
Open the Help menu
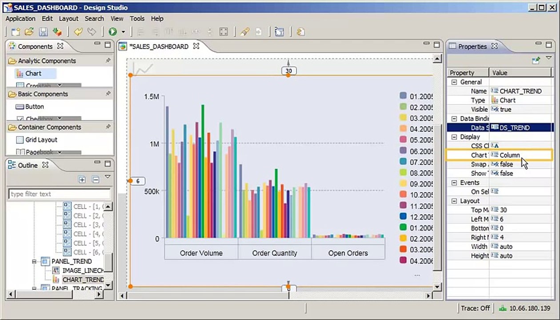point(157,19)
